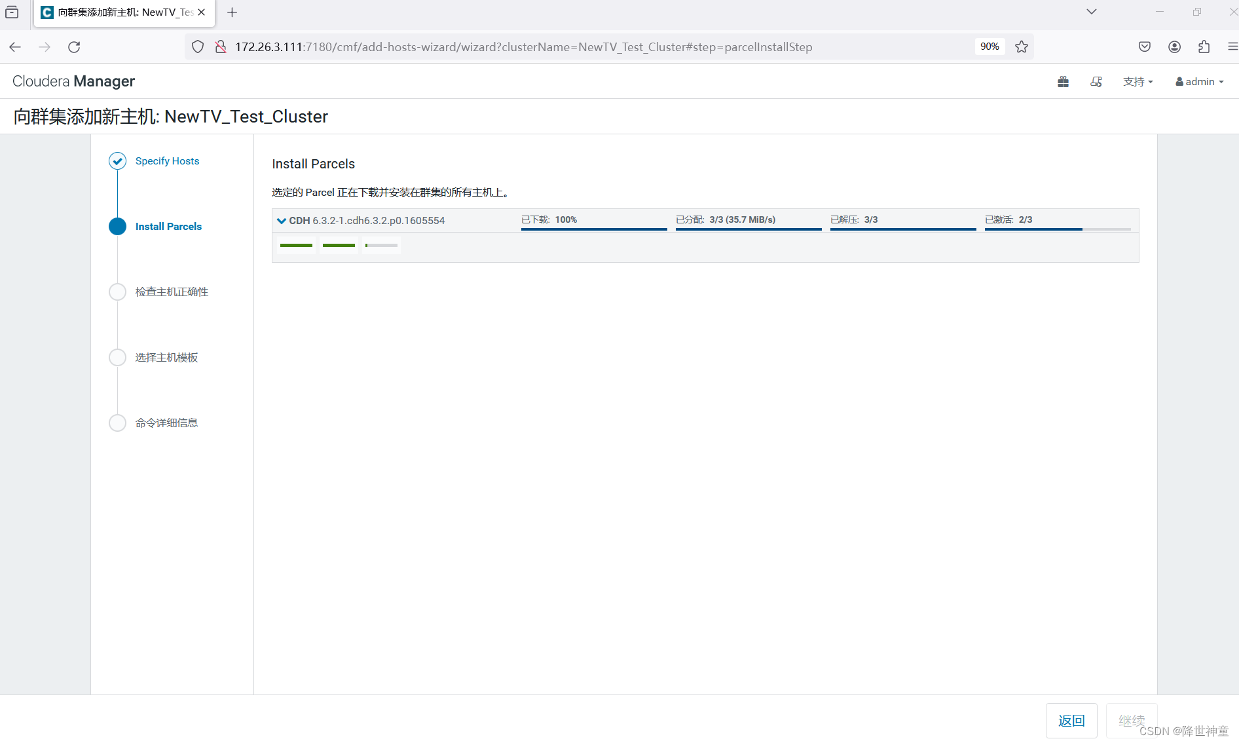This screenshot has height=743, width=1239.
Task: Click the Cloudera Manager logo
Action: click(73, 81)
